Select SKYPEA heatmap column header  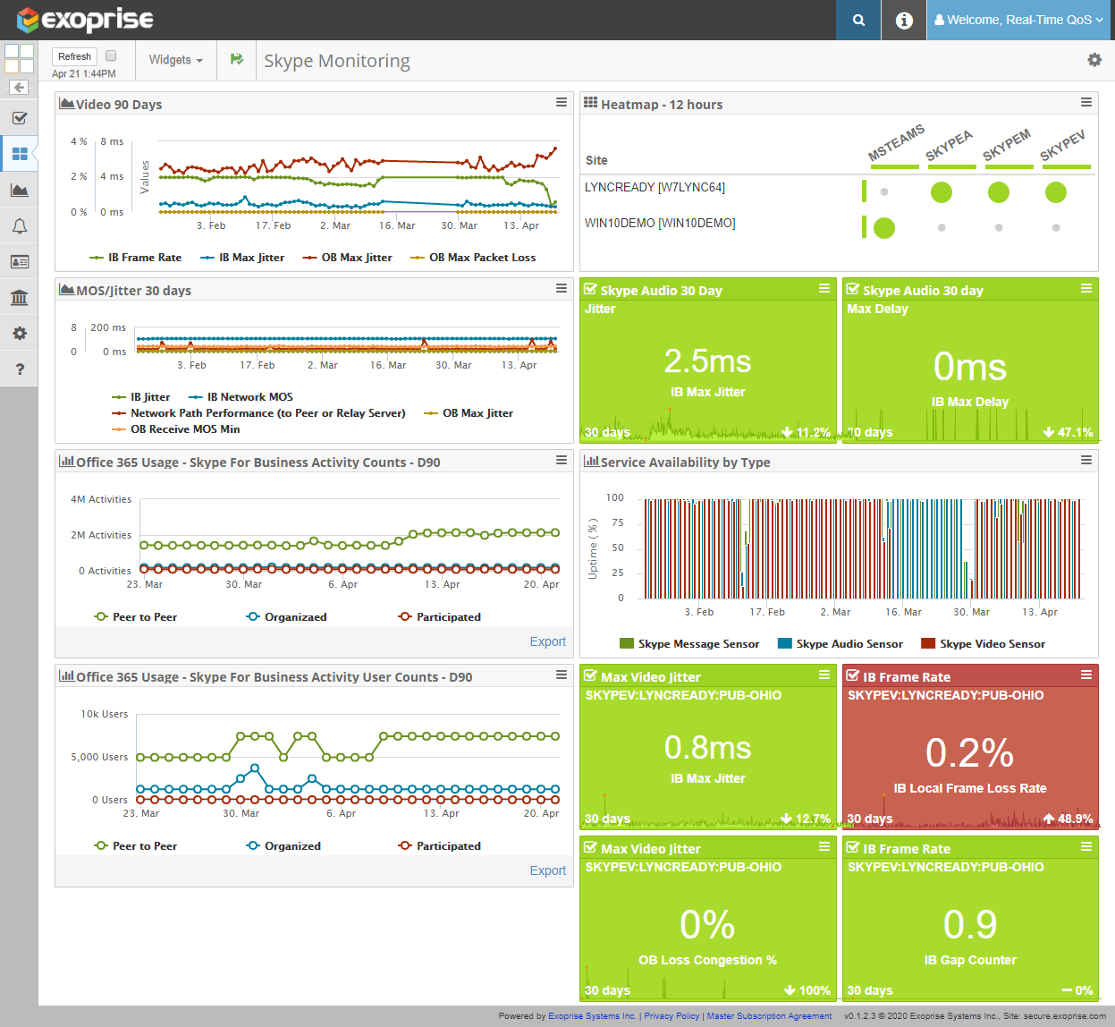950,146
